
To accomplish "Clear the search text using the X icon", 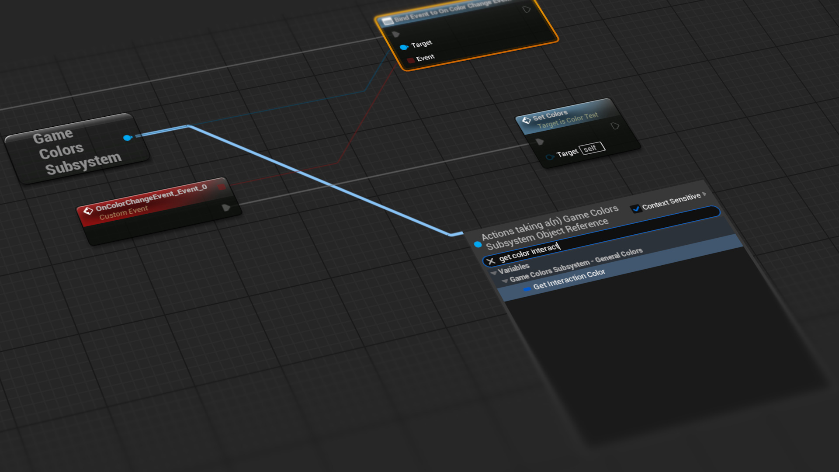I will 492,261.
